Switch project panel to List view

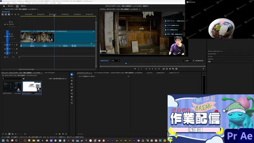point(6,134)
